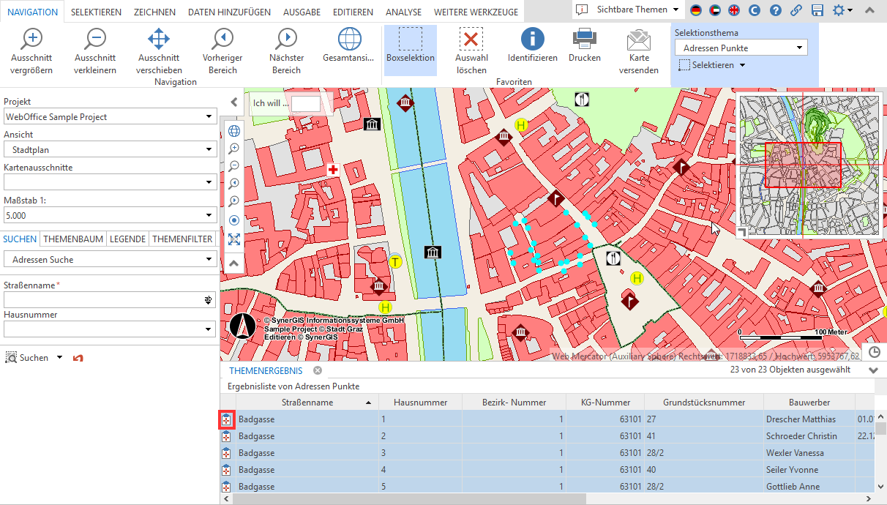
Task: Select Ausschnitt vergrößern in the toolbar
Action: point(32,45)
